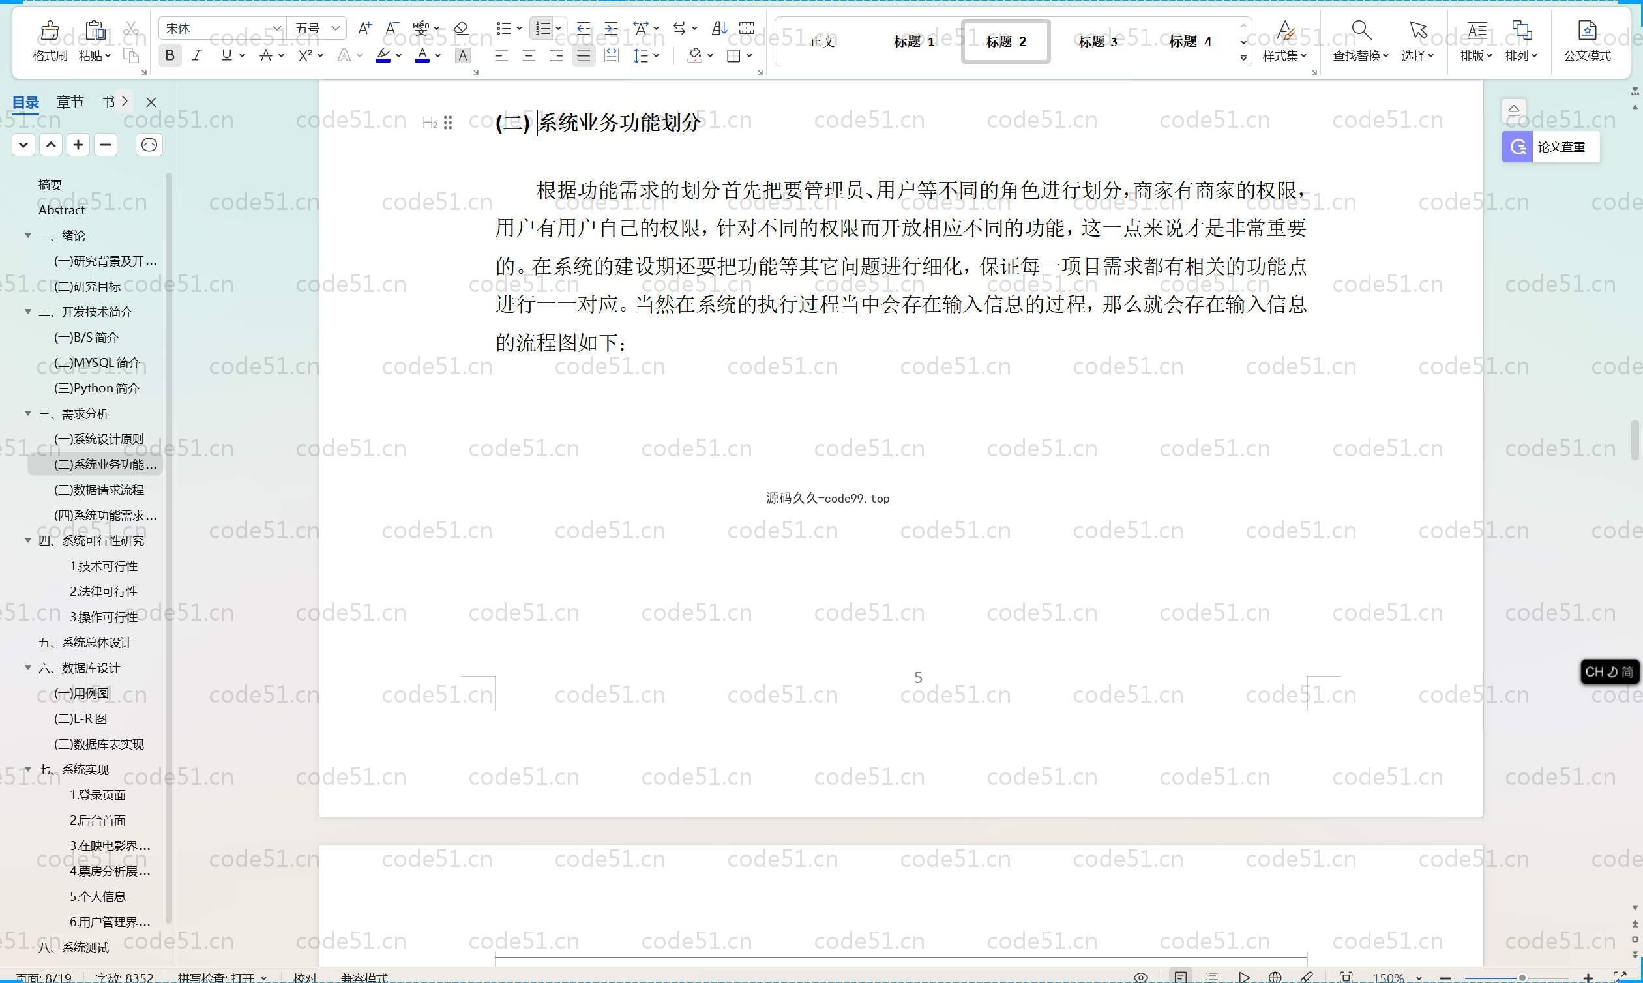The height and width of the screenshot is (983, 1643).
Task: Open the font color dropdown arrow
Action: [438, 56]
